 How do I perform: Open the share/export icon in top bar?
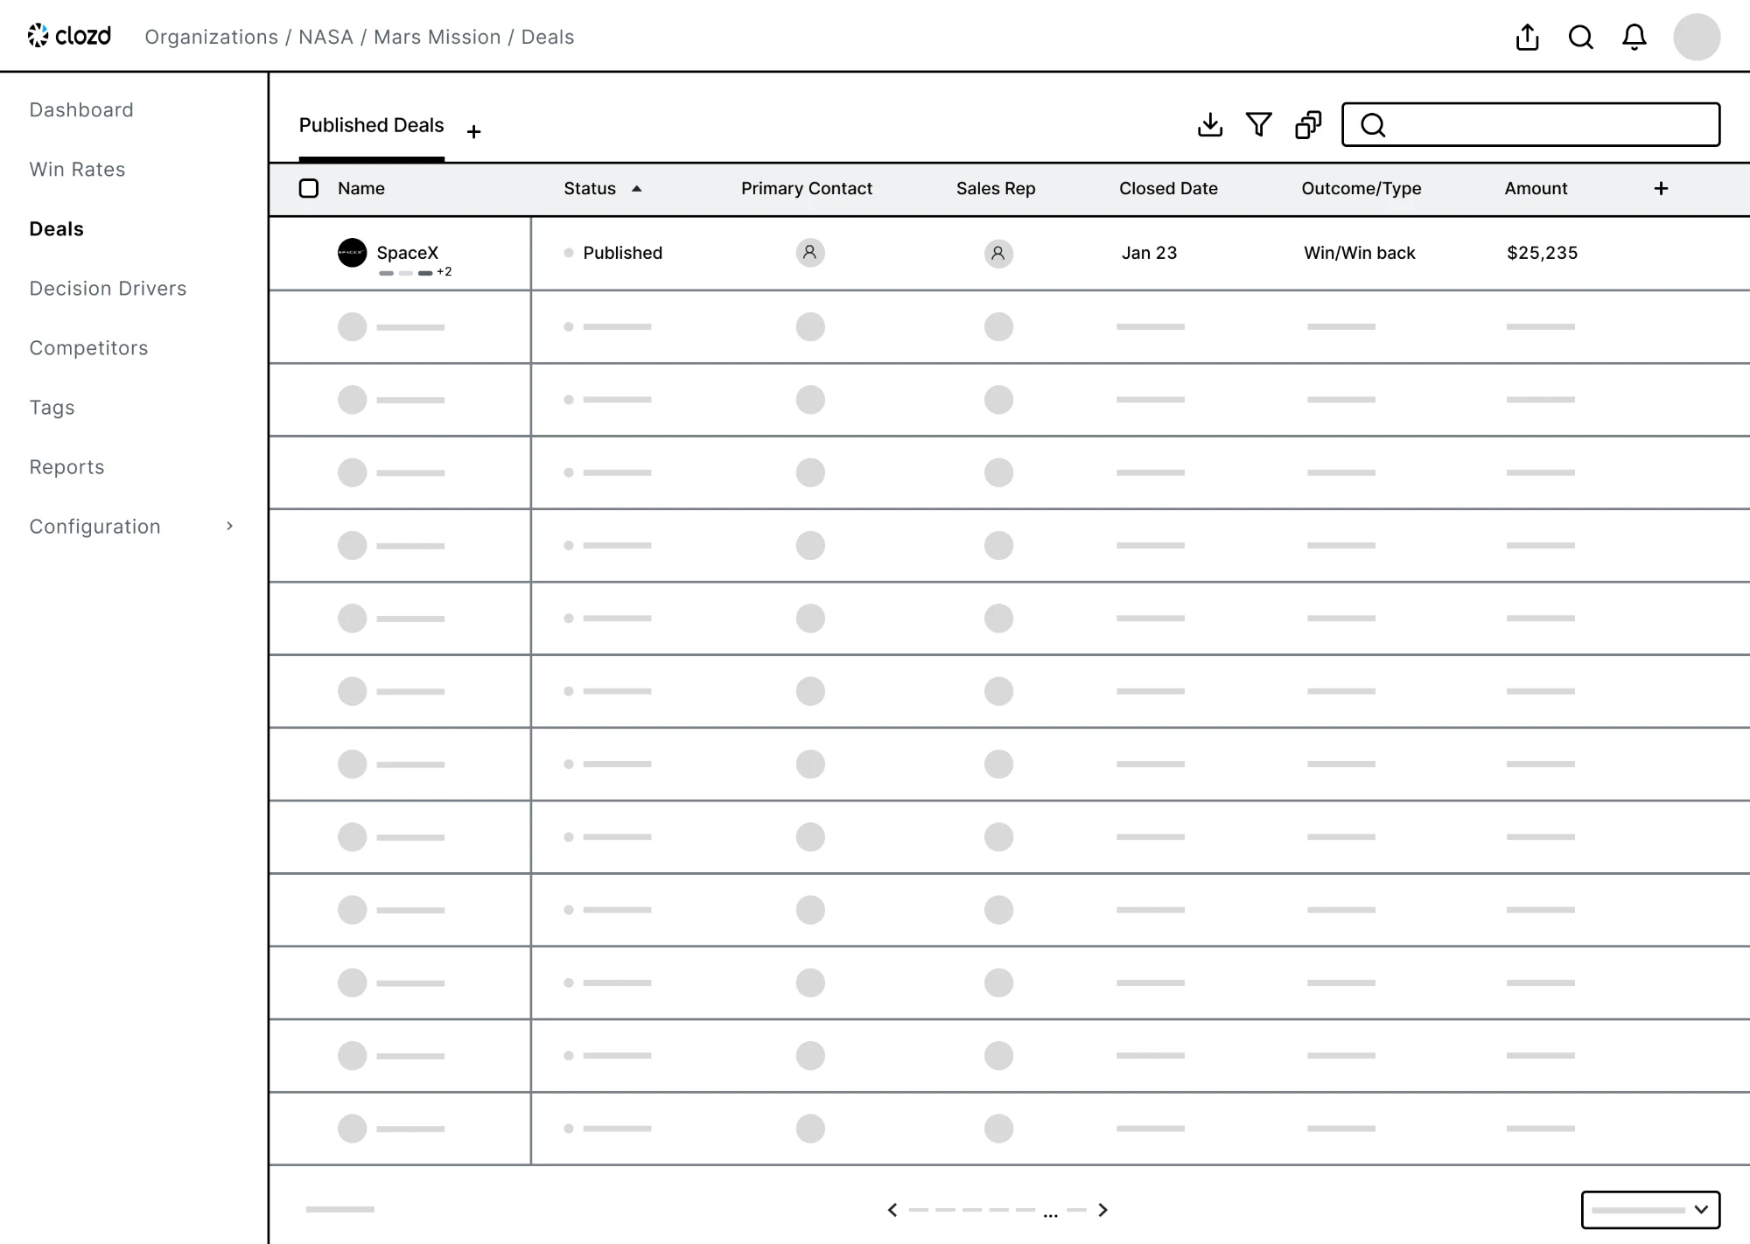pyautogui.click(x=1527, y=37)
